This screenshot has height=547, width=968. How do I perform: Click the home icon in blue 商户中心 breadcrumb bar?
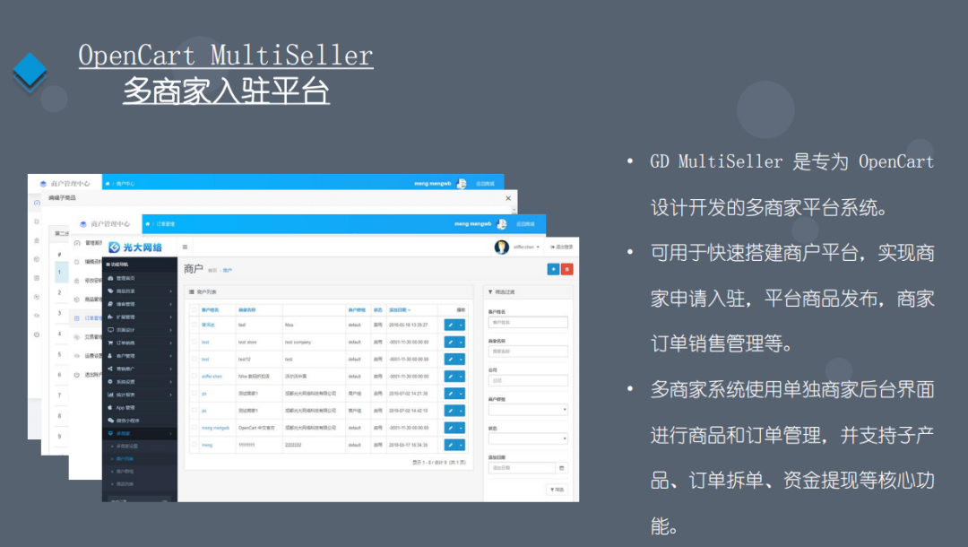point(108,183)
